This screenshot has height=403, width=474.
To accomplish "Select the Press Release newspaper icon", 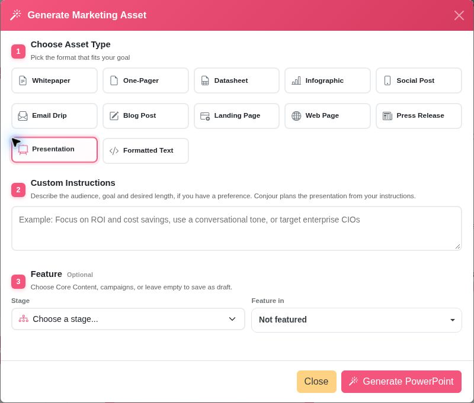I will point(387,116).
